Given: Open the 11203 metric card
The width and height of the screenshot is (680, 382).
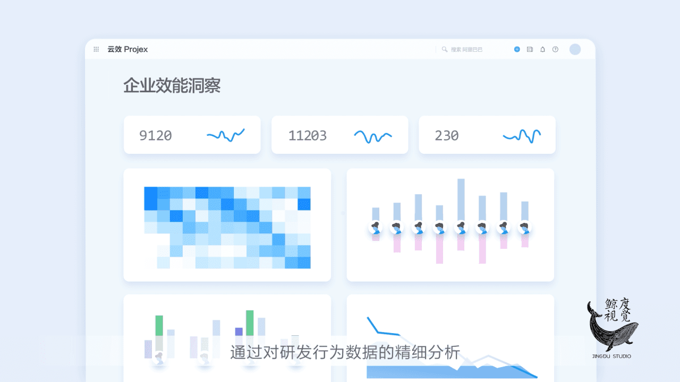Looking at the screenshot, I should pyautogui.click(x=339, y=135).
